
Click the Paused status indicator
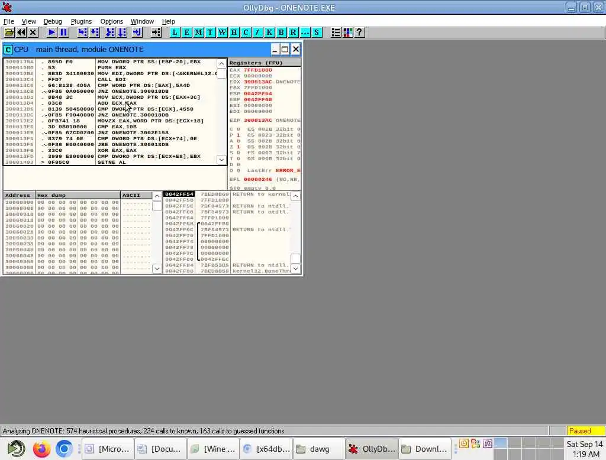(585, 430)
